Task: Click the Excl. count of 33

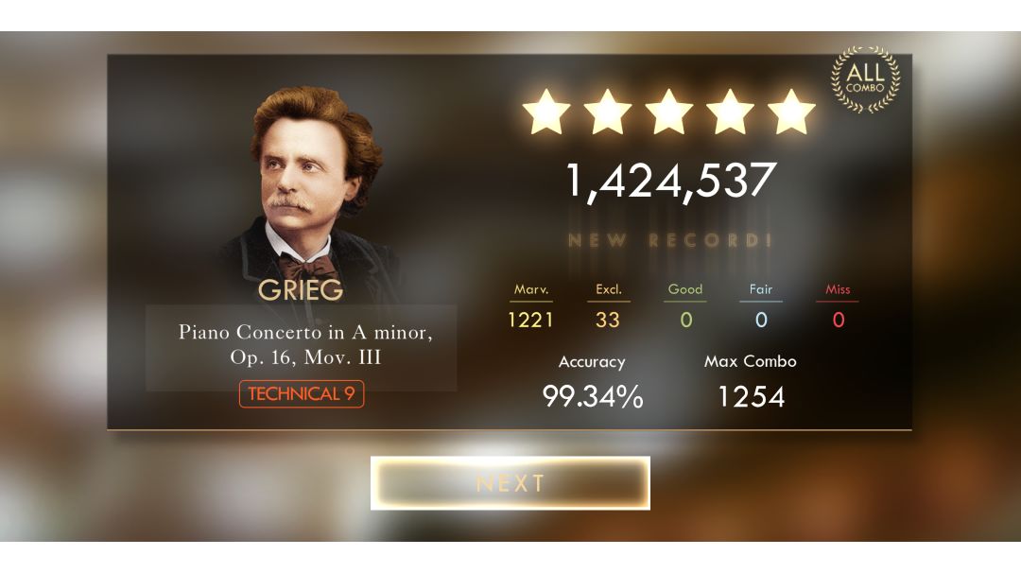Action: pyautogui.click(x=608, y=320)
